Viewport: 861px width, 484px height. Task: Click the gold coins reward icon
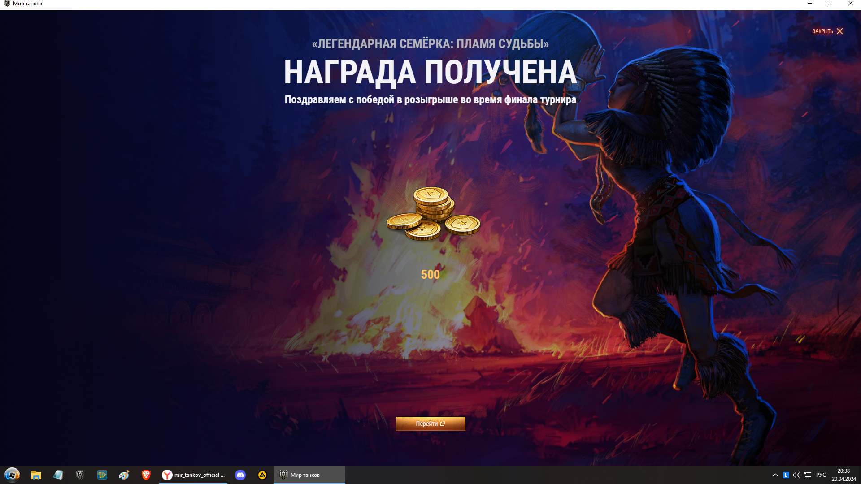coord(433,214)
